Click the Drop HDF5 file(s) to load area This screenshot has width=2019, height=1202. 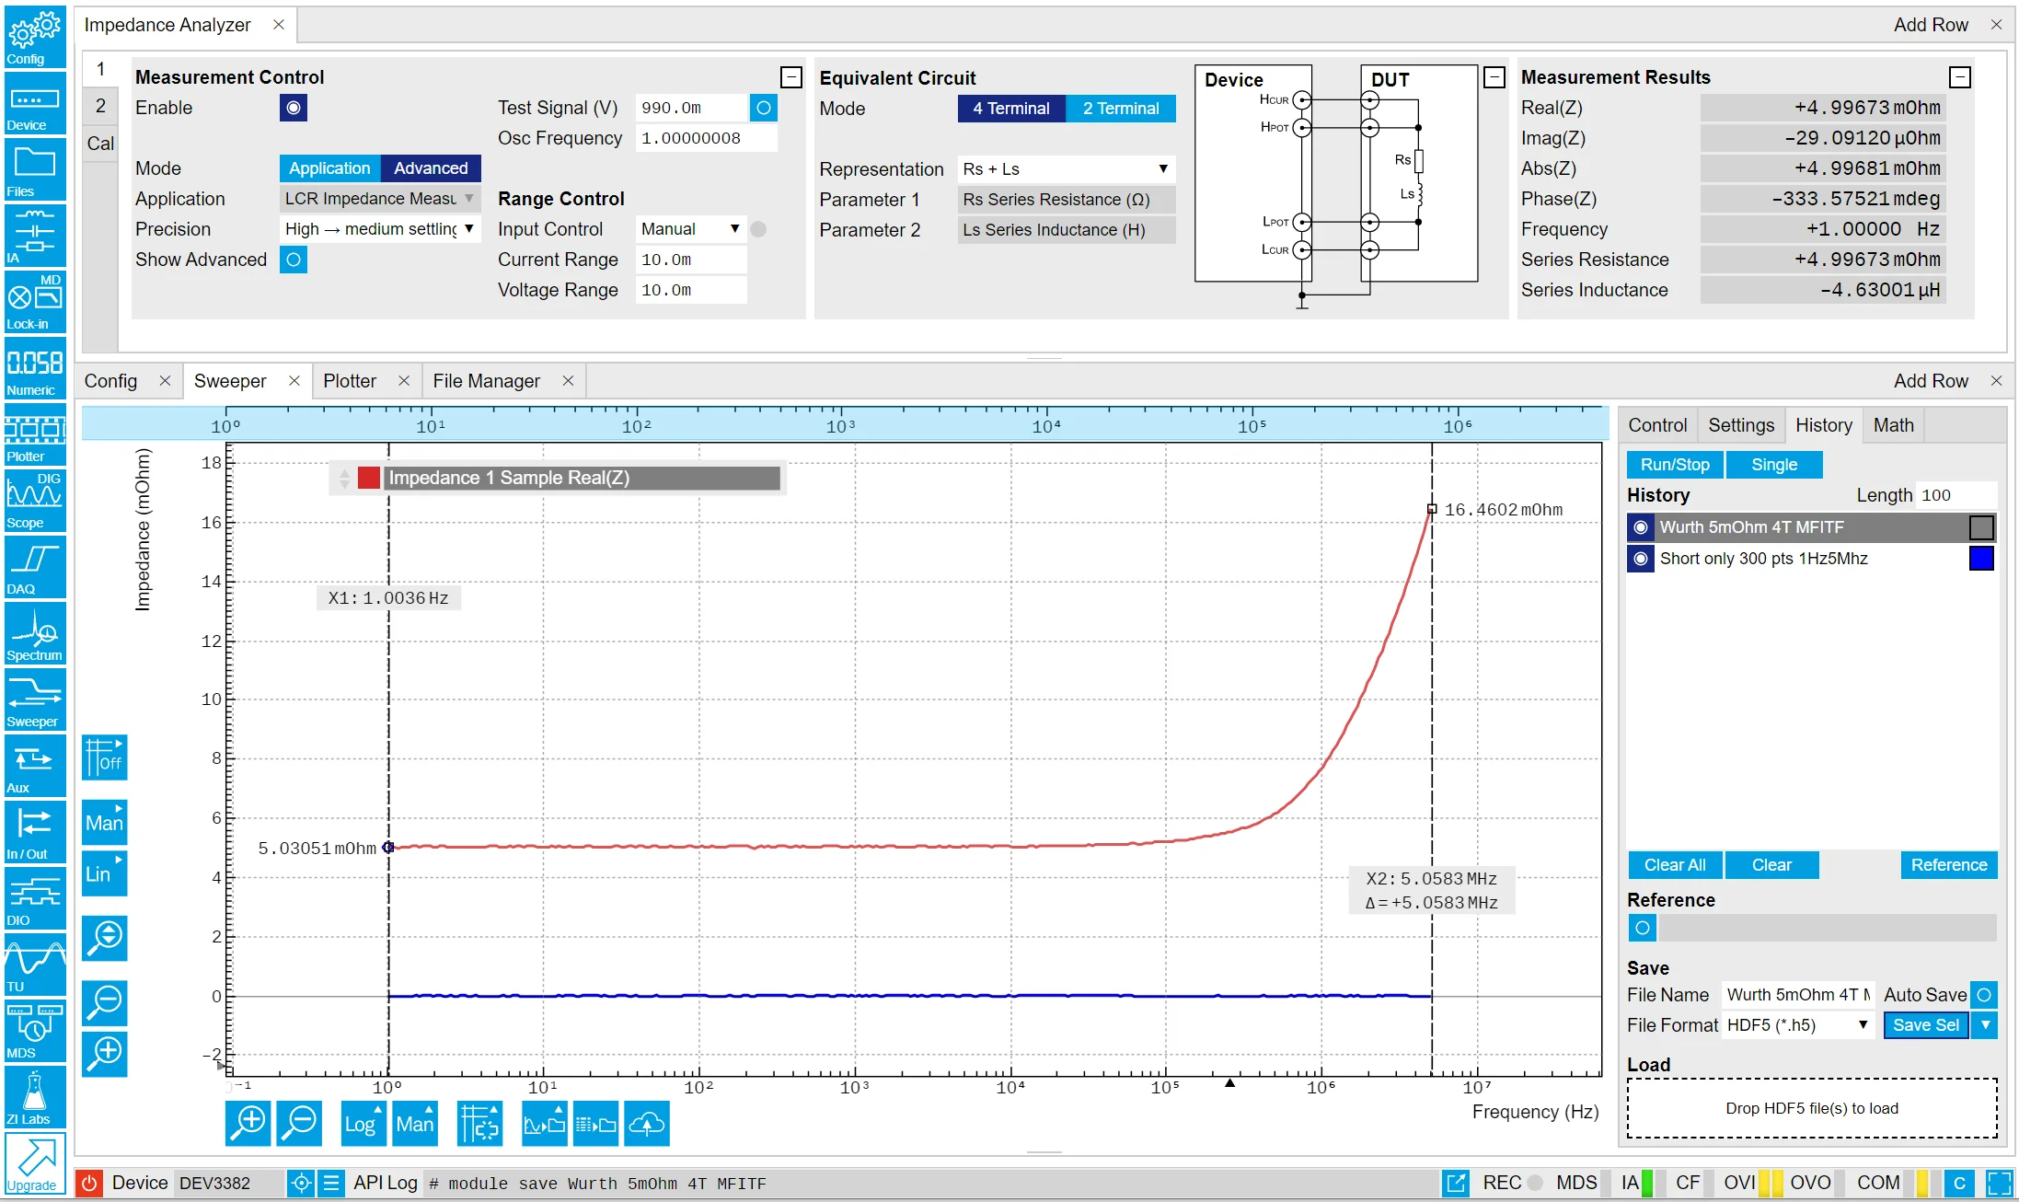click(x=1812, y=1108)
